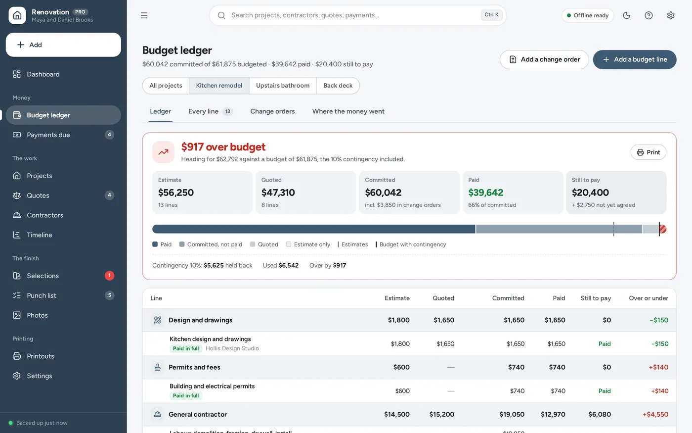The height and width of the screenshot is (433, 692).
Task: Print the budget summary
Action: click(649, 152)
